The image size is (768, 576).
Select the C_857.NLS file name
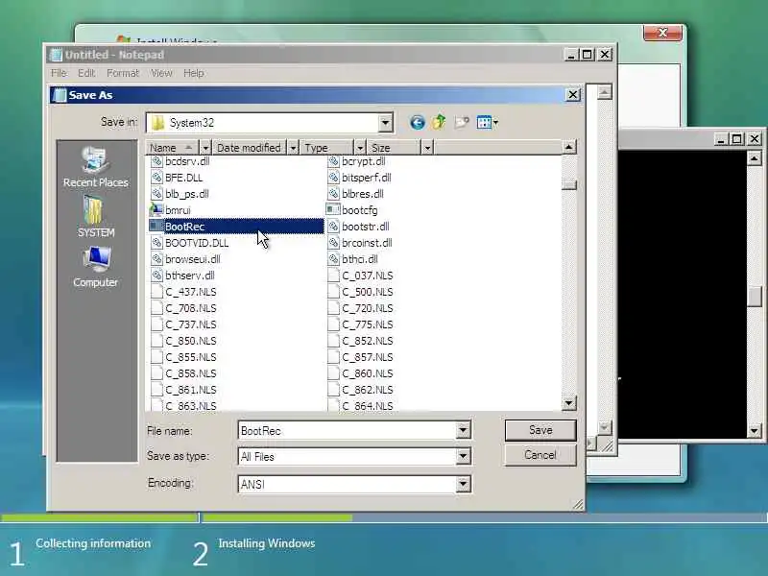click(x=368, y=357)
